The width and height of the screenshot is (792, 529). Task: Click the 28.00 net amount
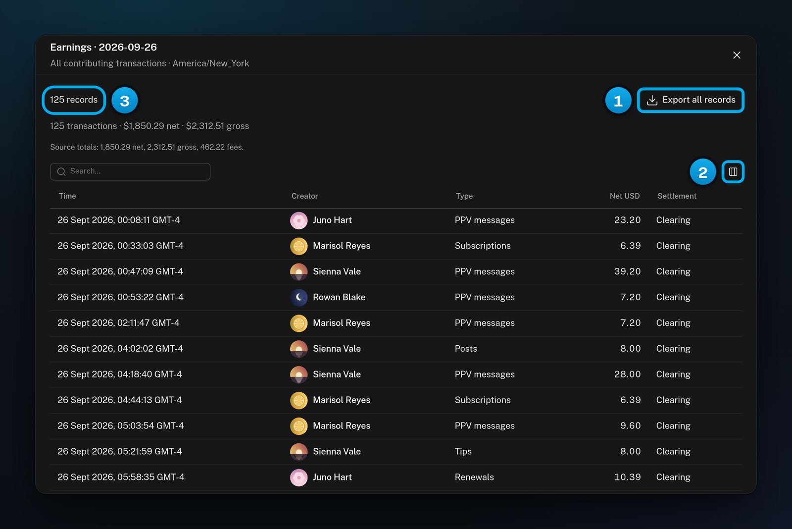pyautogui.click(x=627, y=374)
